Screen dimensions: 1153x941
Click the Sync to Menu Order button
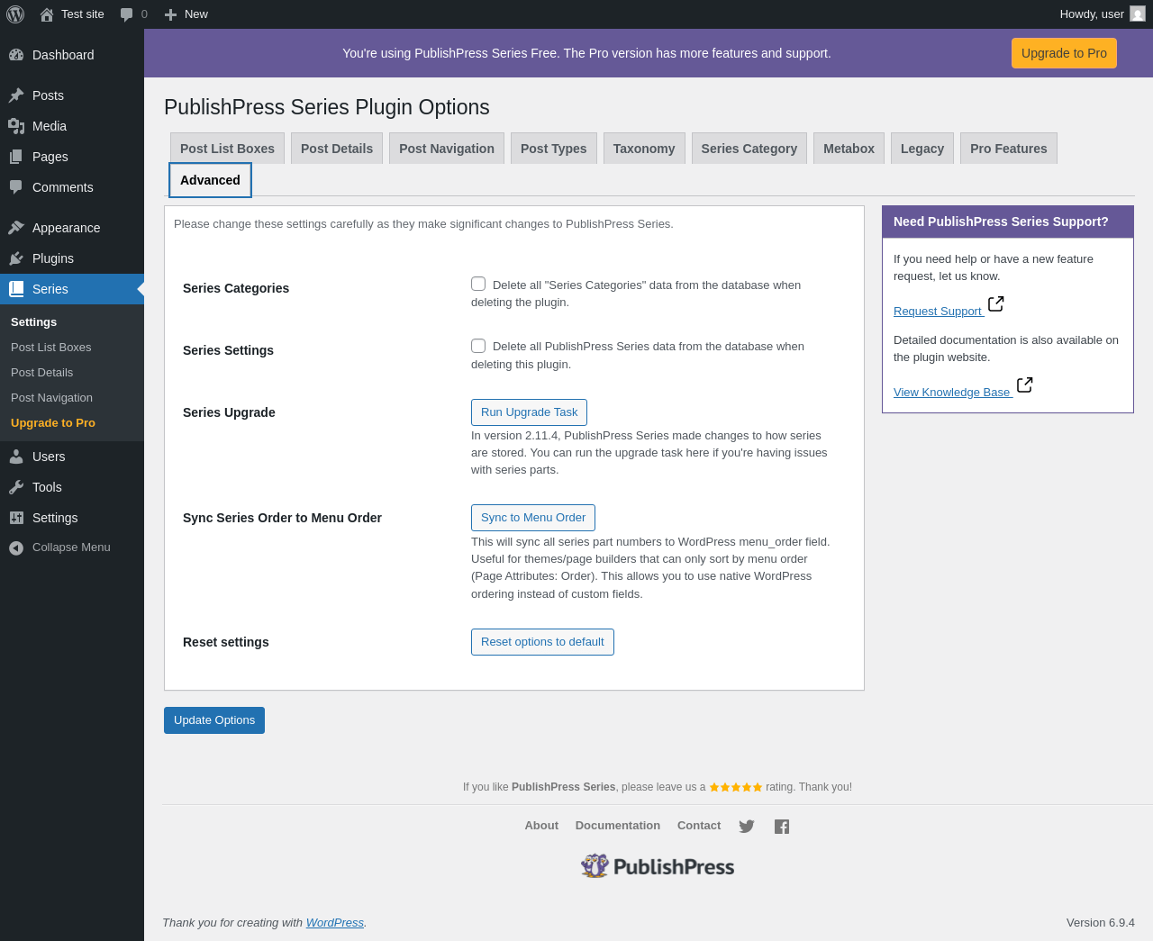(x=533, y=518)
